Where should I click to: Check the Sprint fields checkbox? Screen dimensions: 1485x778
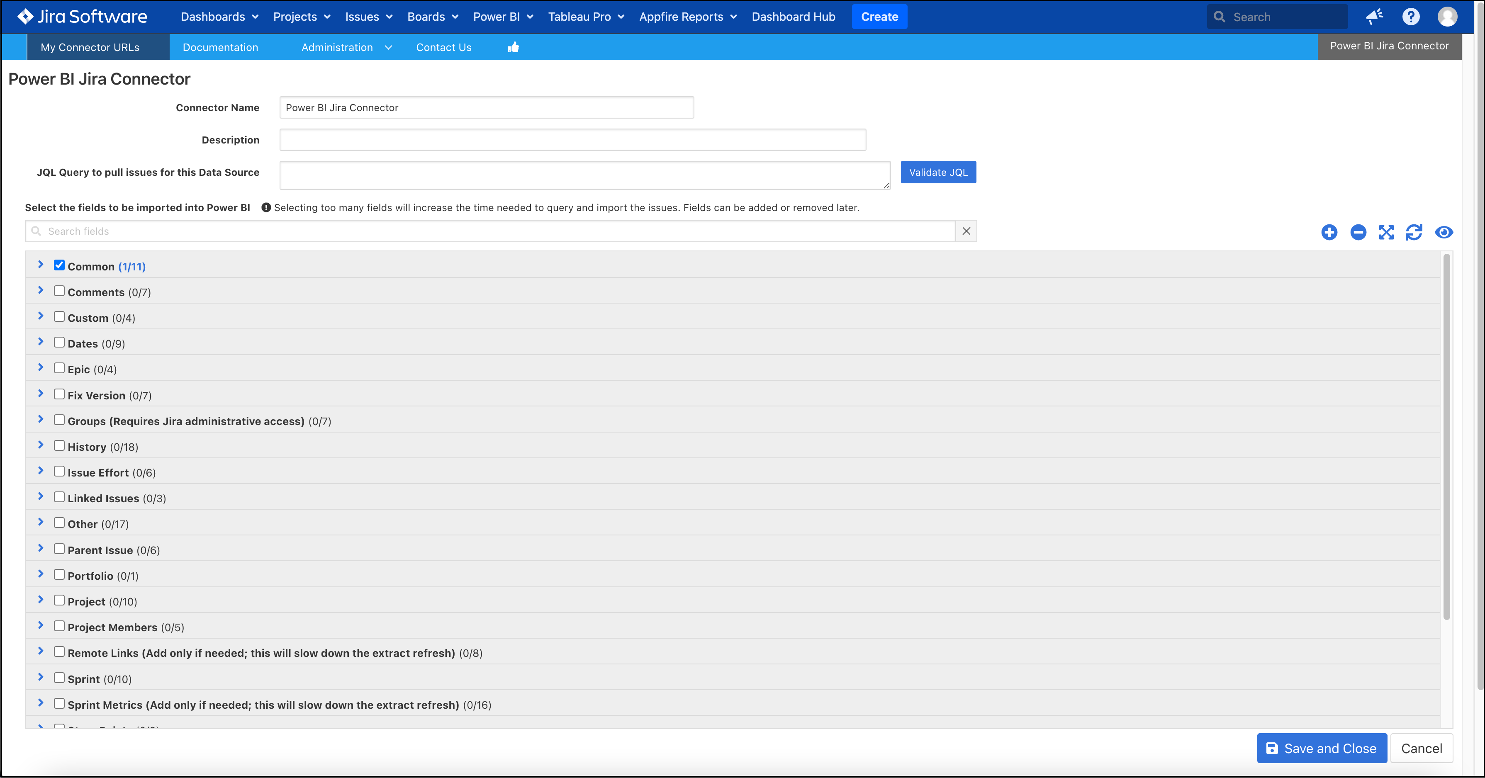59,678
